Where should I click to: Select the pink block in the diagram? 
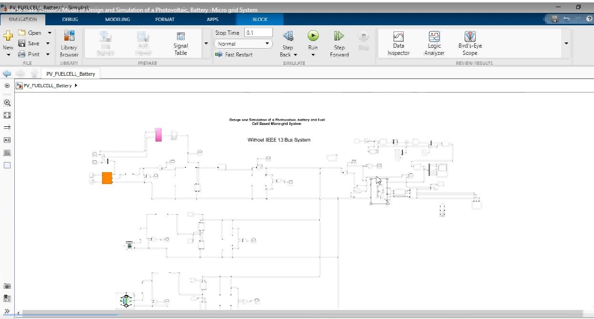pos(158,134)
